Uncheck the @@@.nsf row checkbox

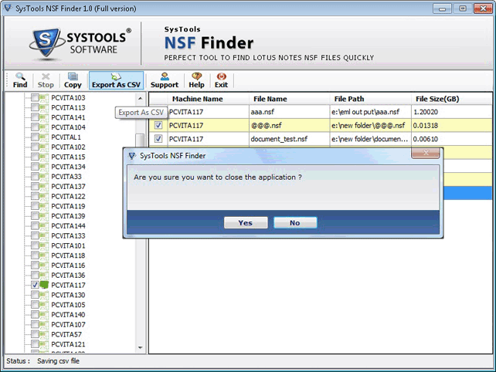pyautogui.click(x=158, y=126)
